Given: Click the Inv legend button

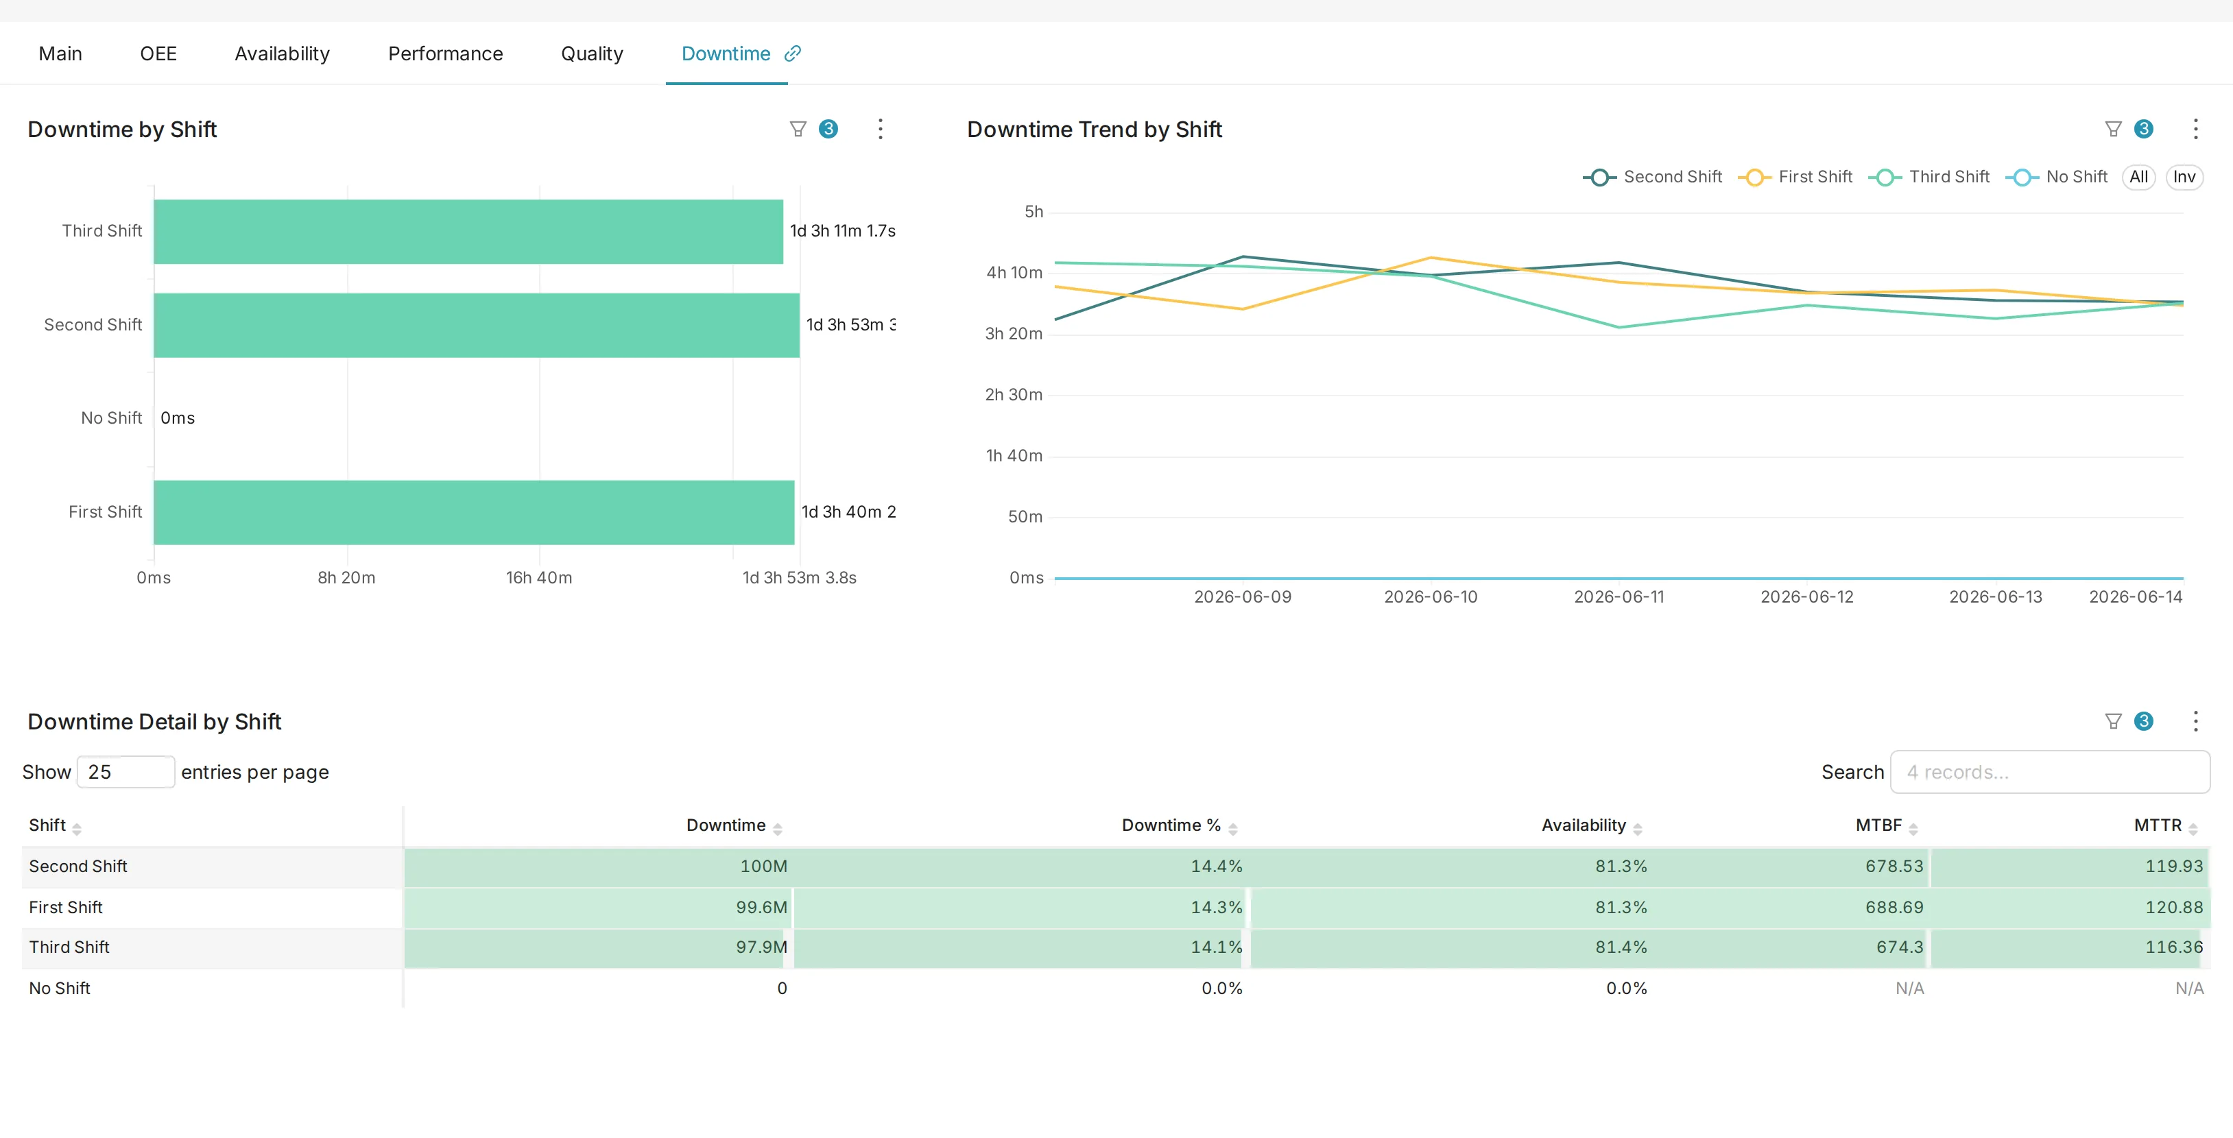Looking at the screenshot, I should pyautogui.click(x=2184, y=177).
